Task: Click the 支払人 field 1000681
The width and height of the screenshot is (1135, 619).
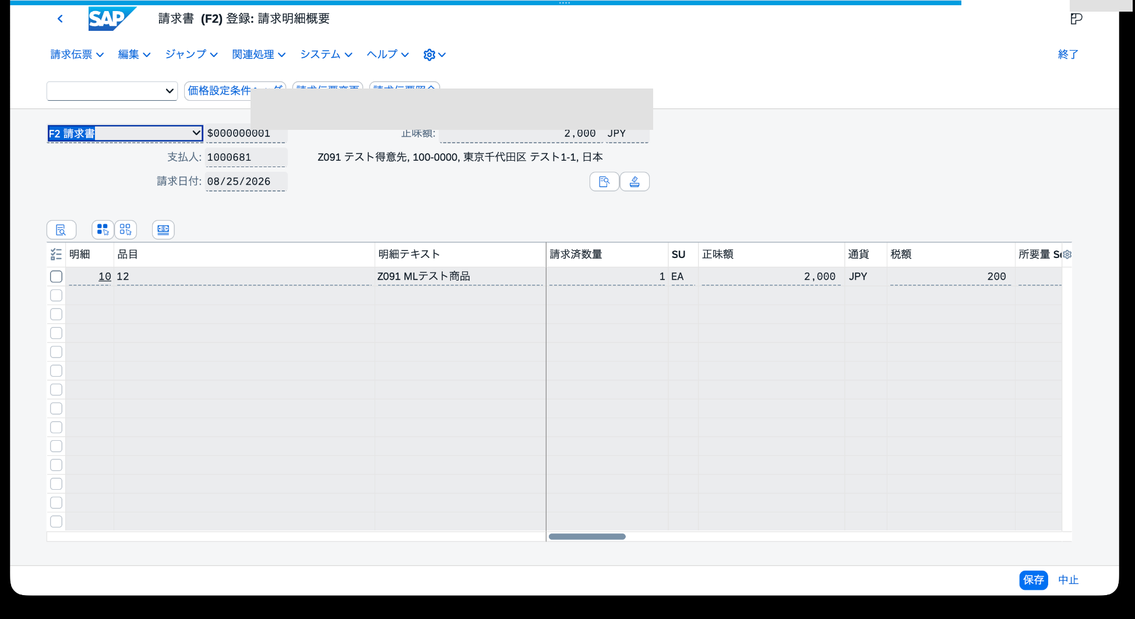Action: pyautogui.click(x=246, y=157)
